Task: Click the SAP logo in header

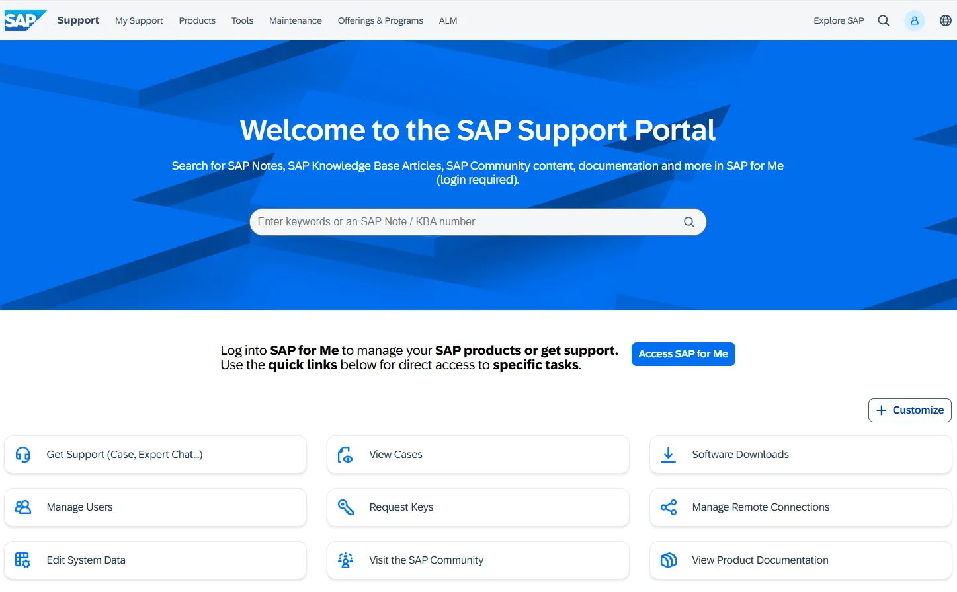Action: coord(24,20)
